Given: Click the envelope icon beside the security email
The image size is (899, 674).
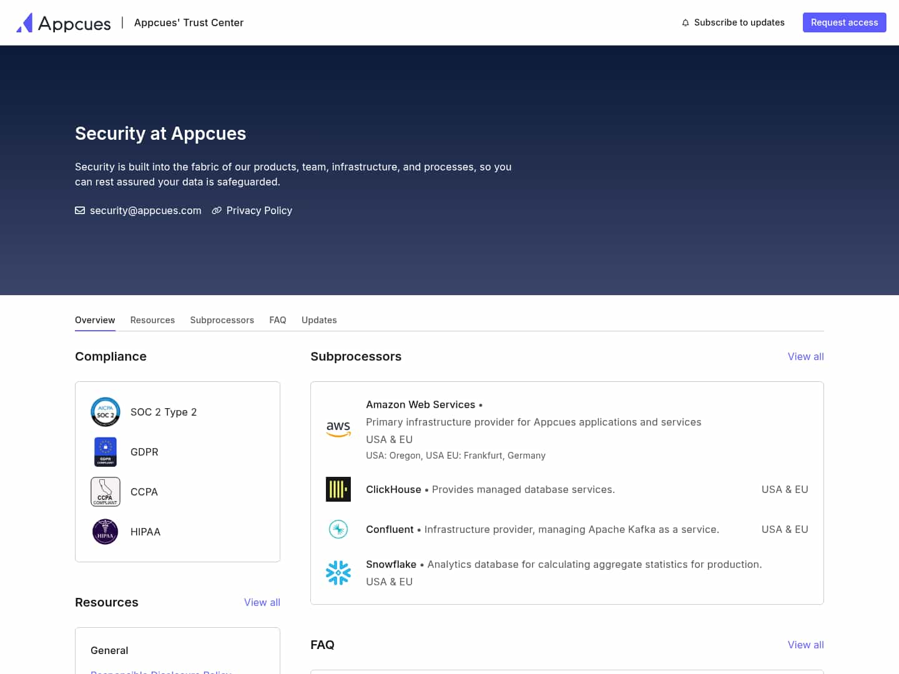Looking at the screenshot, I should 80,210.
